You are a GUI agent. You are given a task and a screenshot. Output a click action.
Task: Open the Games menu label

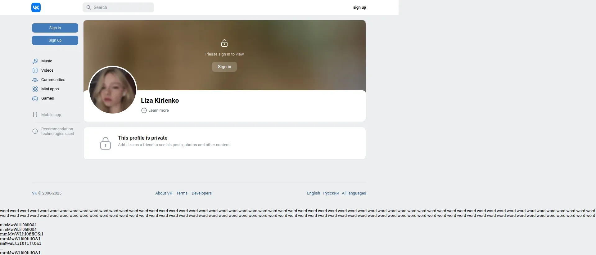(47, 98)
